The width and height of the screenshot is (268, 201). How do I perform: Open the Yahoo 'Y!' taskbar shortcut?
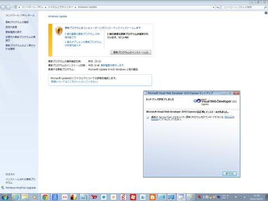point(94,197)
